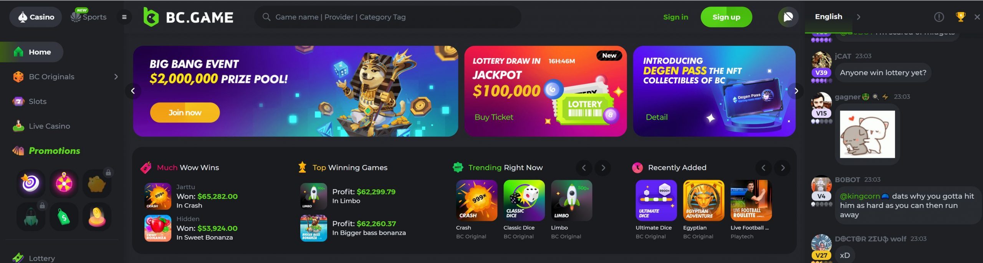Image resolution: width=983 pixels, height=263 pixels.
Task: Select Slots in the sidebar
Action: point(38,101)
